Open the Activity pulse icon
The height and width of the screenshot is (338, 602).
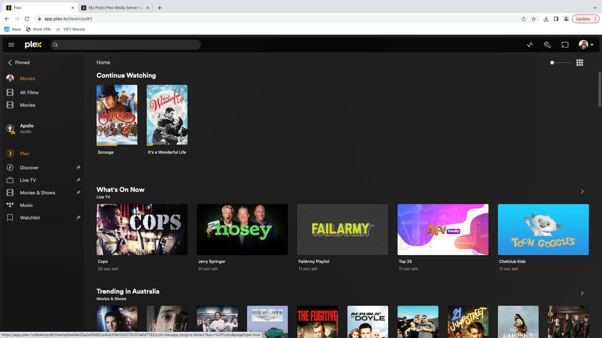530,45
